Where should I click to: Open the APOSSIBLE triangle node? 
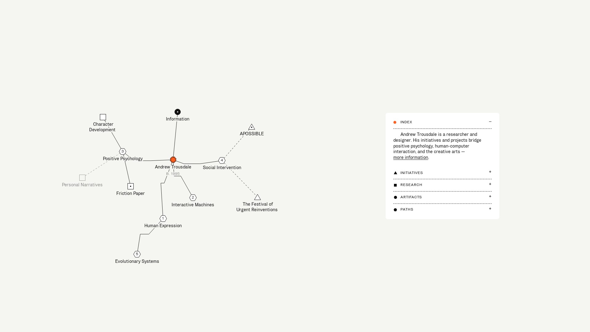point(252,127)
